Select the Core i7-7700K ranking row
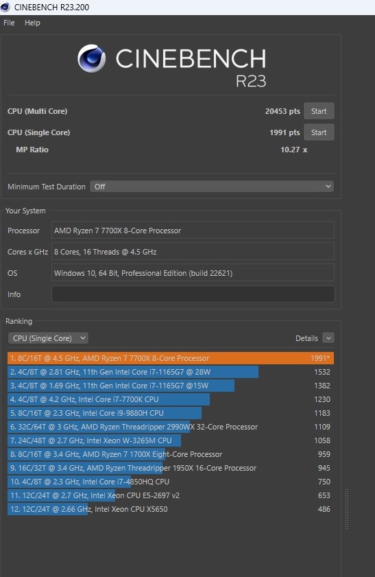This screenshot has width=375, height=577. pyautogui.click(x=171, y=399)
